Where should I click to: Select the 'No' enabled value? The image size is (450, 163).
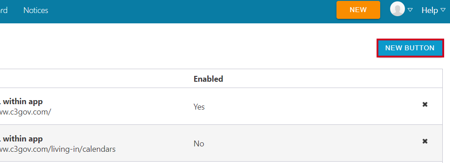click(x=199, y=144)
